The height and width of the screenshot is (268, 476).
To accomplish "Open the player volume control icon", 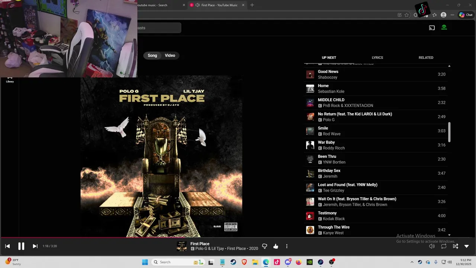I will pos(432,246).
